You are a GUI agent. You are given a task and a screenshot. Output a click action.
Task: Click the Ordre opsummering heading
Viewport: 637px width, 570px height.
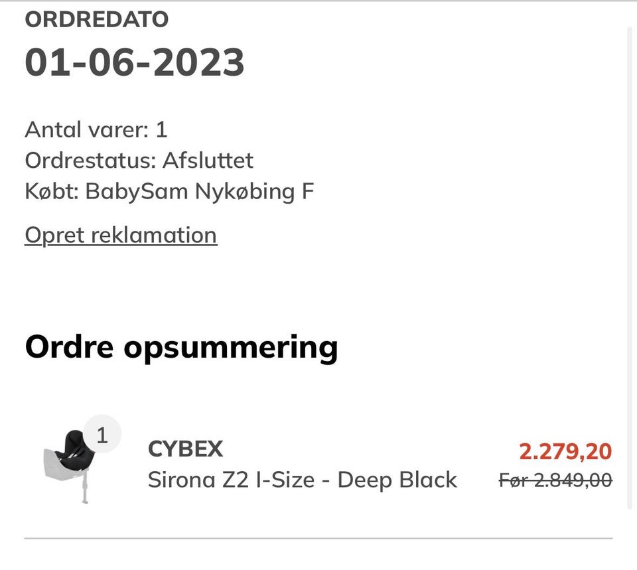[181, 346]
